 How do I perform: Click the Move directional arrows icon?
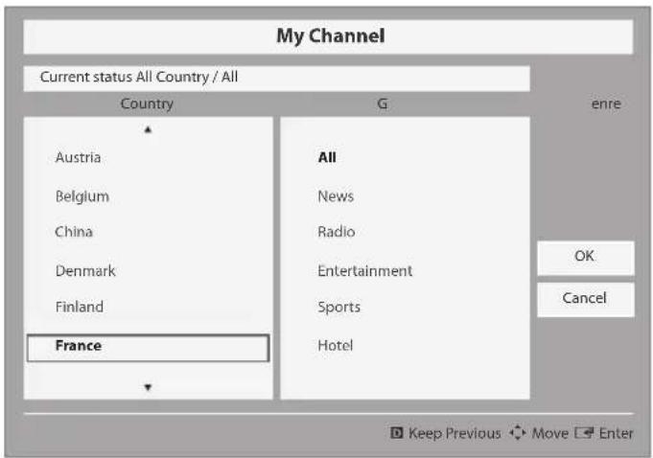(x=517, y=433)
